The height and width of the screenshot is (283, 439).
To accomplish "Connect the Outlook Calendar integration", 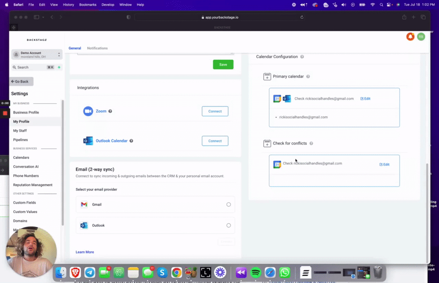I will pyautogui.click(x=215, y=141).
